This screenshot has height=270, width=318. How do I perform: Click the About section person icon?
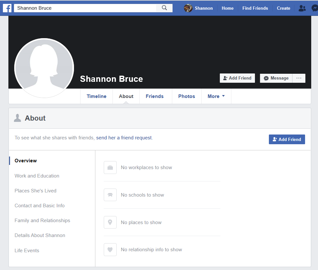pos(17,118)
